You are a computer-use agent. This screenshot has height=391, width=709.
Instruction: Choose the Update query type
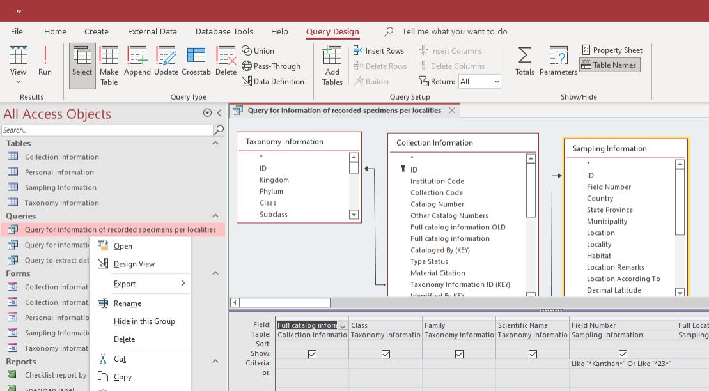tap(166, 61)
